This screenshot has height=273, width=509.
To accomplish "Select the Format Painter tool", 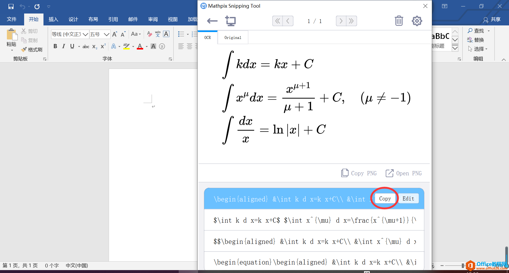I will pos(32,49).
